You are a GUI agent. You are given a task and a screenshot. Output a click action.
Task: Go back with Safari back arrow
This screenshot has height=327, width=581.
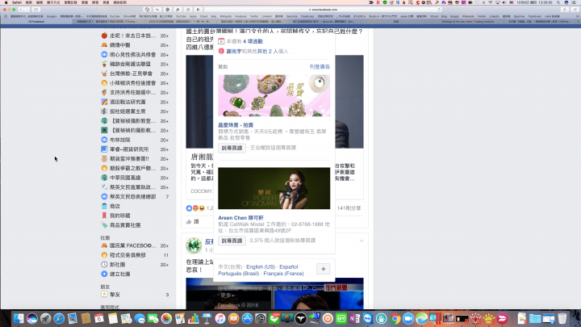pos(21,10)
